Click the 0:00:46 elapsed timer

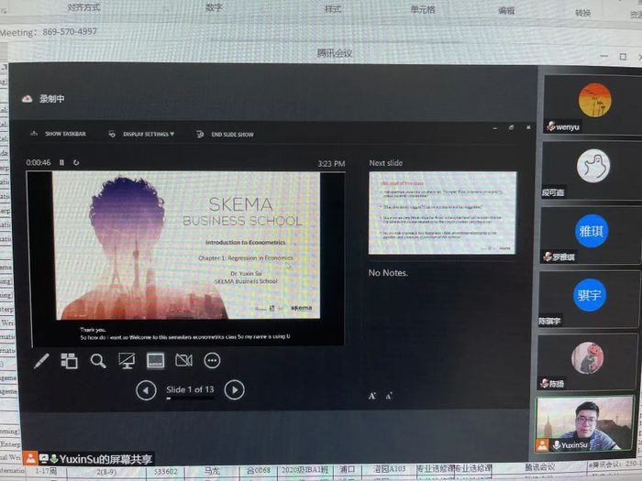(x=39, y=162)
